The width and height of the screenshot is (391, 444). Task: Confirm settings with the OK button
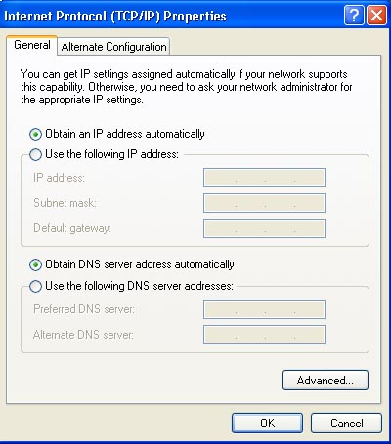(x=267, y=423)
